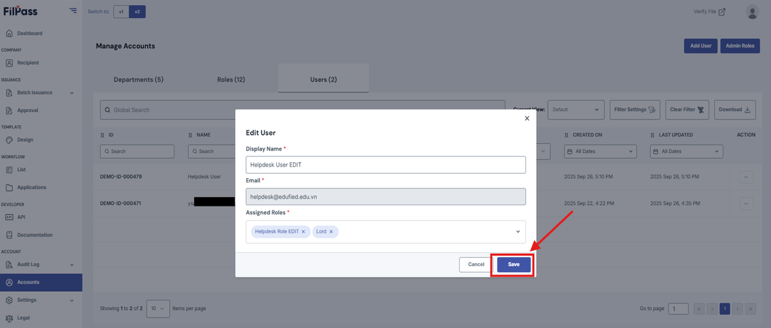Click the NAME column search field
771x328 pixels.
[x=212, y=152]
